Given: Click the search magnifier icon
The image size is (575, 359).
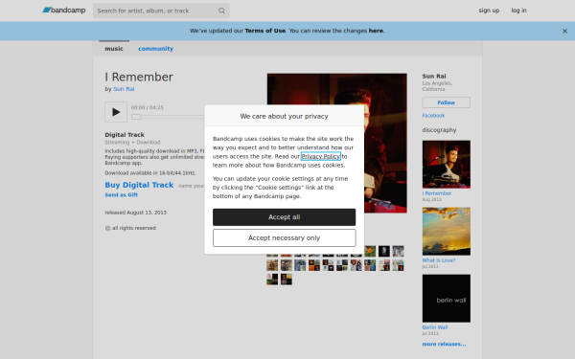Looking at the screenshot, I should (221, 11).
